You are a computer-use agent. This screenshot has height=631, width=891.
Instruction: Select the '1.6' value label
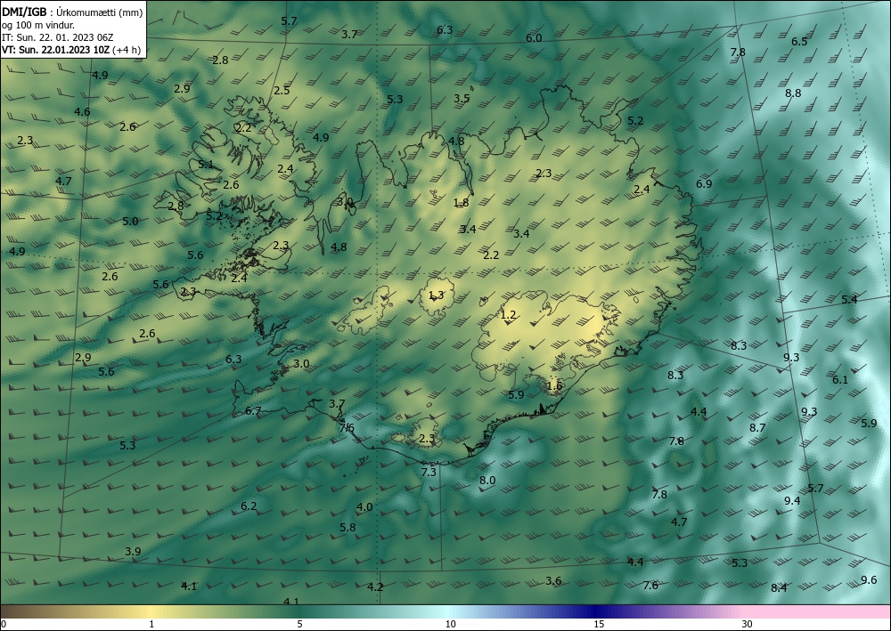pyautogui.click(x=554, y=386)
